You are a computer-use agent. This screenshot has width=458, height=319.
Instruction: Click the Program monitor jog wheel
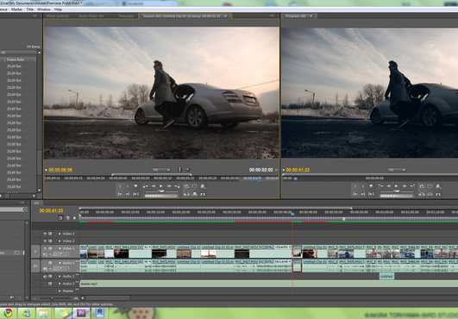[396, 196]
